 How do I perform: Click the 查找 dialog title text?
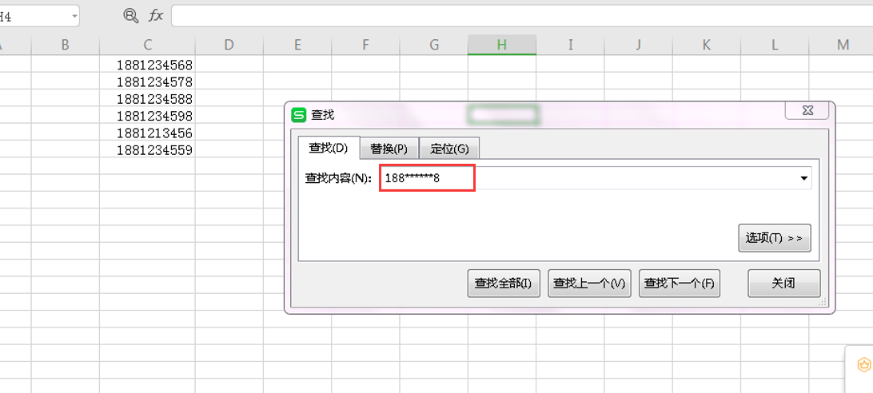point(322,115)
